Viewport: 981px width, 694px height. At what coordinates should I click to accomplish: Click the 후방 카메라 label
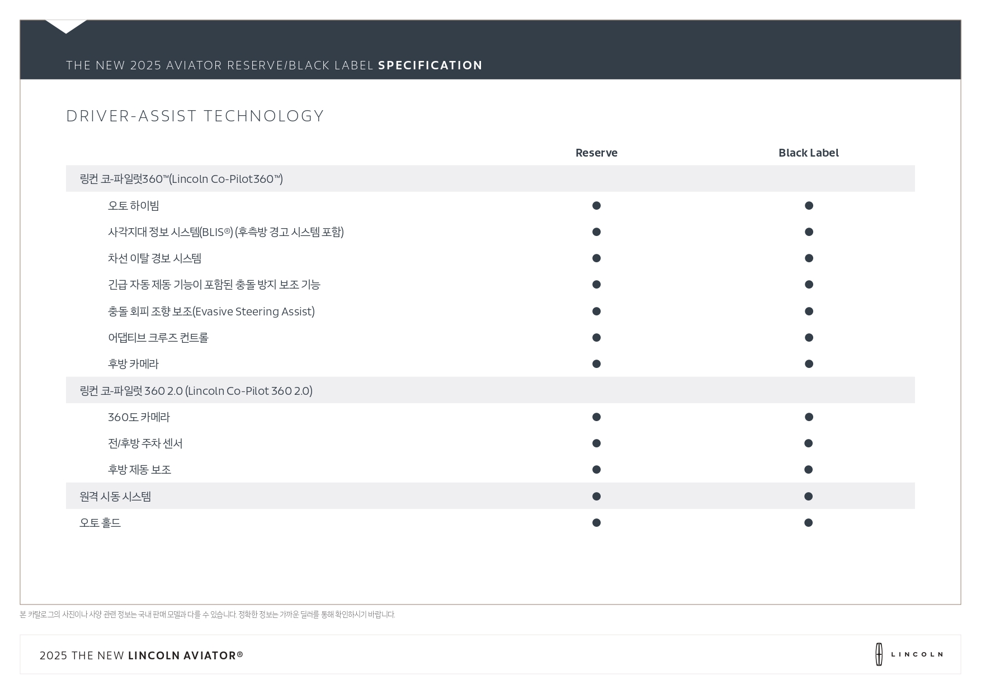point(133,364)
